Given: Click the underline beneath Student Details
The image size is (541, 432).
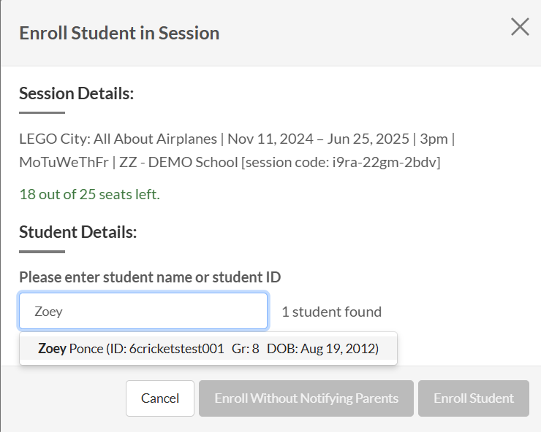Looking at the screenshot, I should [x=42, y=252].
